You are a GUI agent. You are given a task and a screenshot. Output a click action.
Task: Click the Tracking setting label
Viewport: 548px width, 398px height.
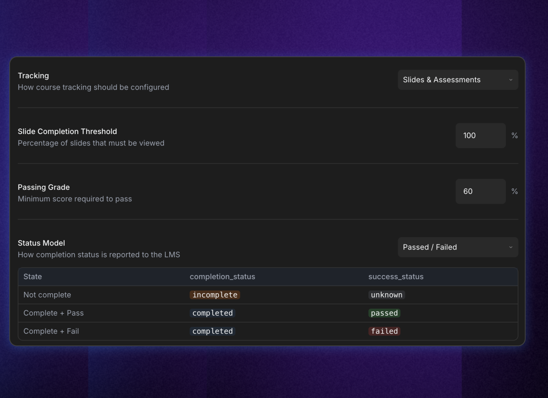pos(34,76)
